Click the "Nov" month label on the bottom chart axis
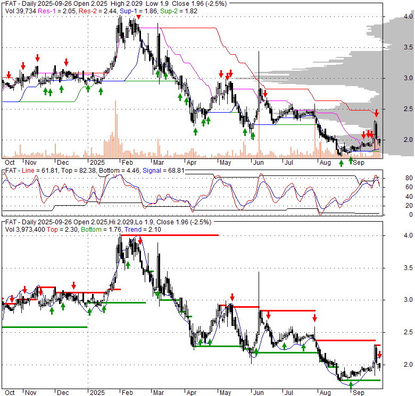 [x=31, y=393]
